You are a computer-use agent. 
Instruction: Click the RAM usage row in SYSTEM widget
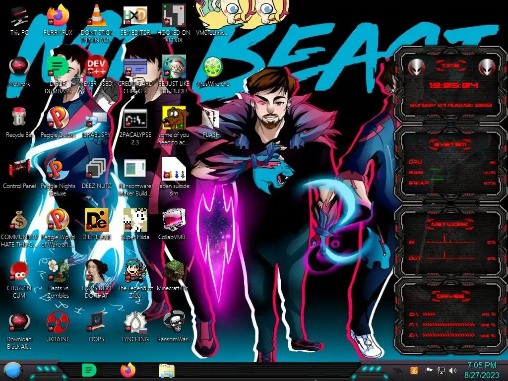[x=452, y=172]
